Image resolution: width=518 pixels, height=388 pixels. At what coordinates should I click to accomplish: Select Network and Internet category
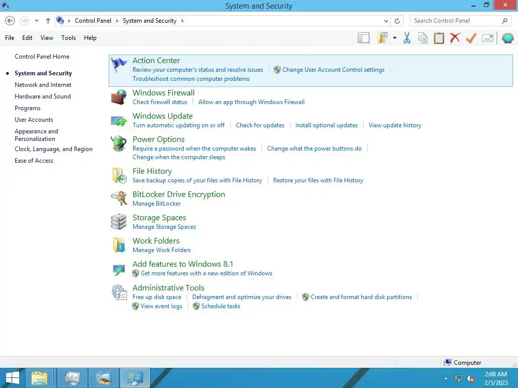43,85
